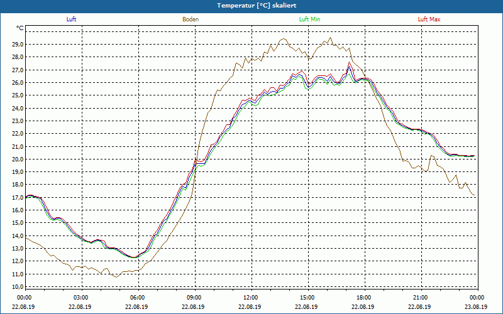Click the red Luft Max legend label
The image size is (503, 314).
tap(429, 19)
